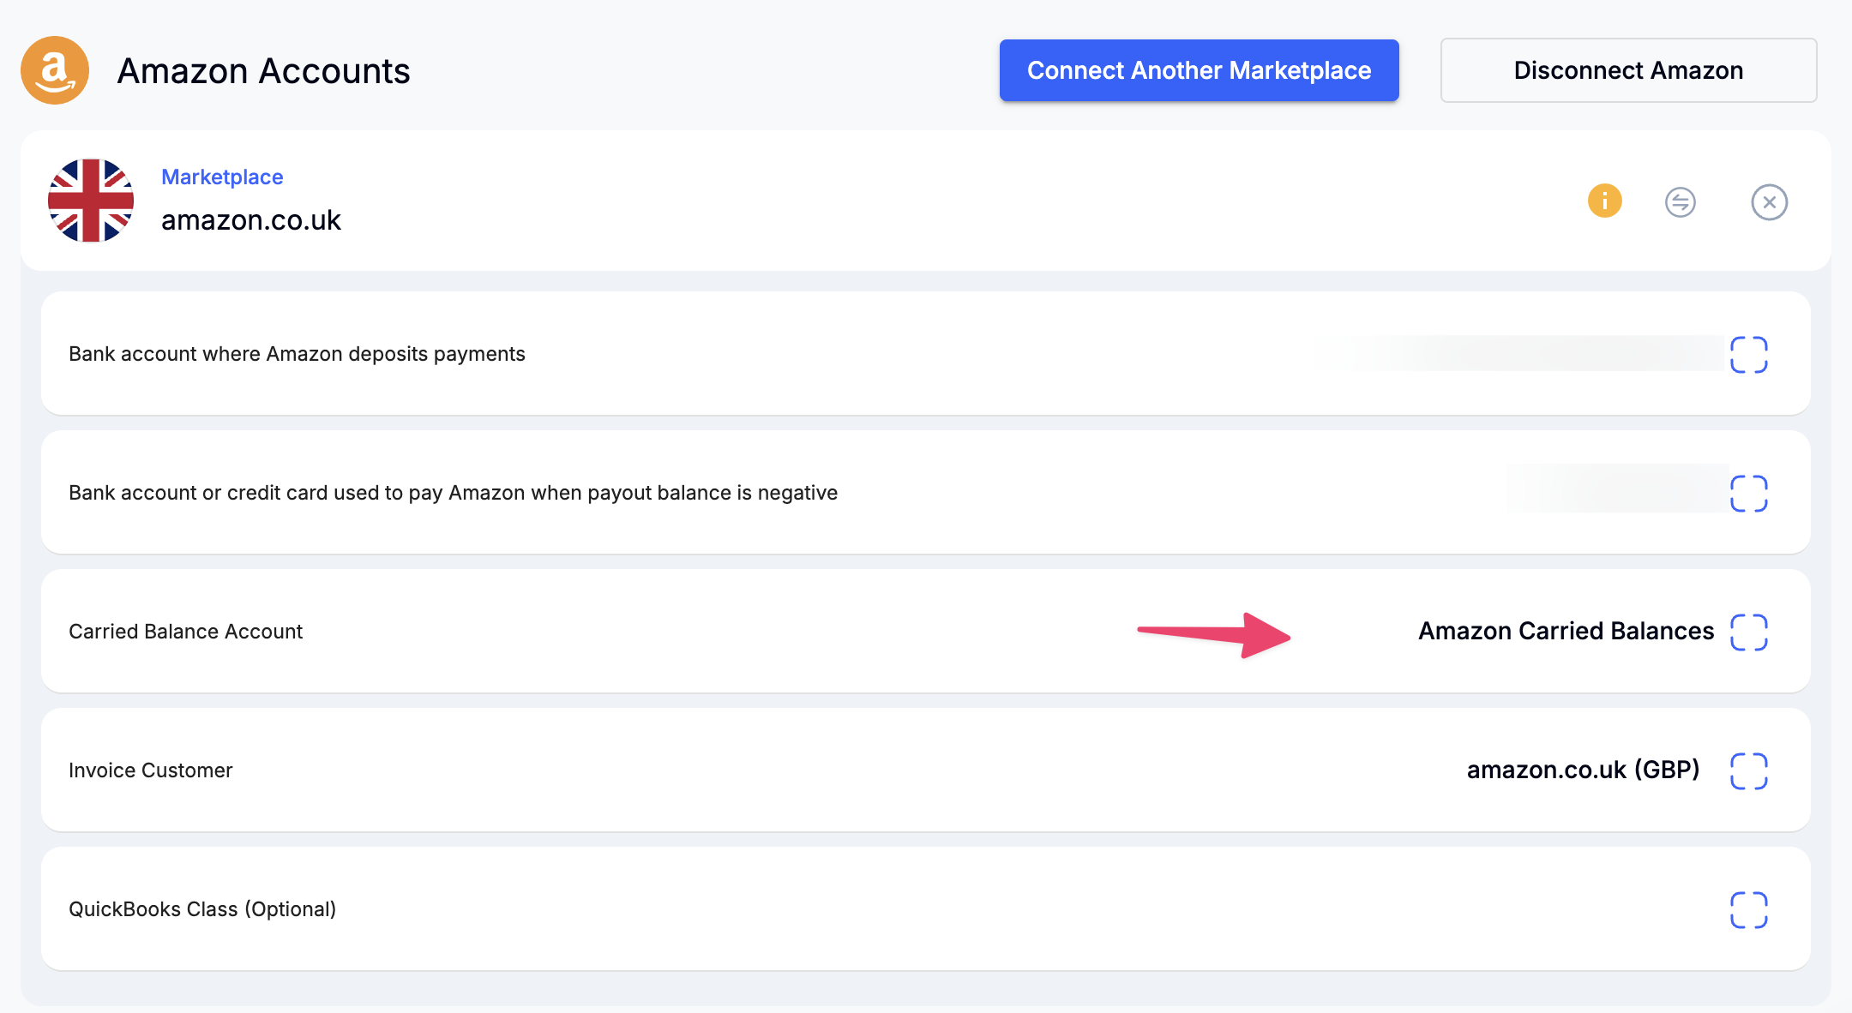Edit the QuickBooks Class (Optional) selection
This screenshot has height=1013, width=1852.
1749,909
